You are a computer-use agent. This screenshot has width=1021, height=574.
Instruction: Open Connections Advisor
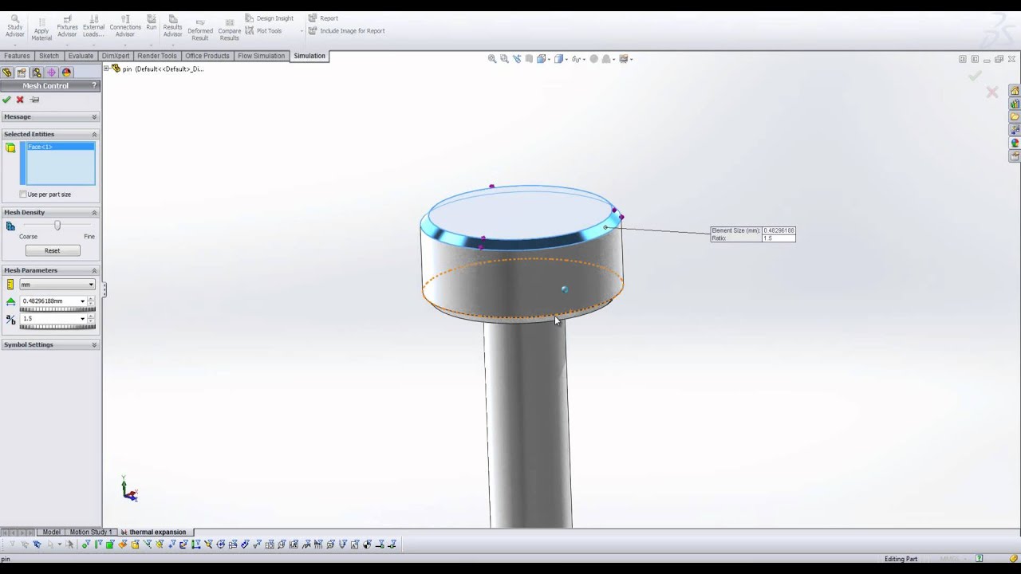click(x=125, y=26)
